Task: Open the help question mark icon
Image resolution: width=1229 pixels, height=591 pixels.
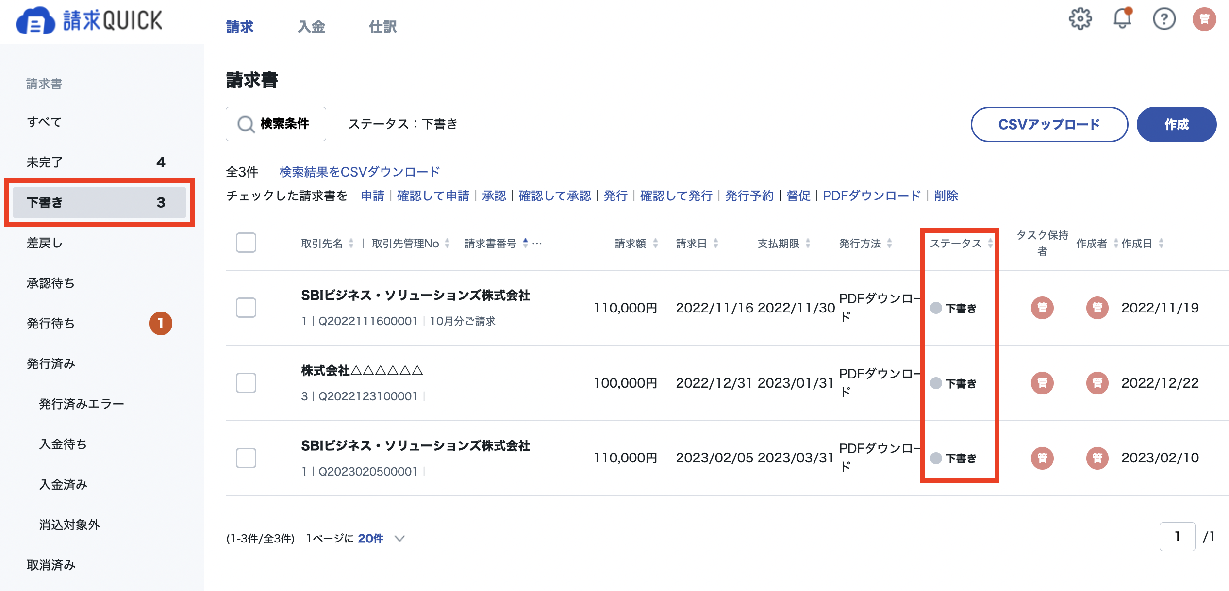Action: pos(1164,19)
